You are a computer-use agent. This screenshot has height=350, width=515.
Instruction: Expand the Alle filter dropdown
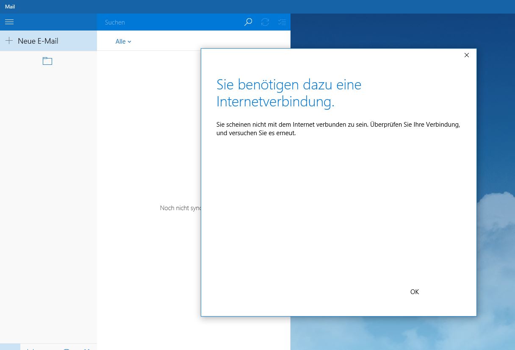point(123,42)
